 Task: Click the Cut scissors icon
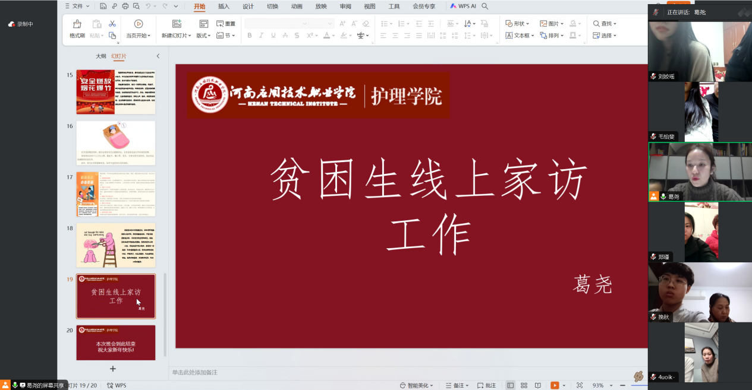(112, 24)
